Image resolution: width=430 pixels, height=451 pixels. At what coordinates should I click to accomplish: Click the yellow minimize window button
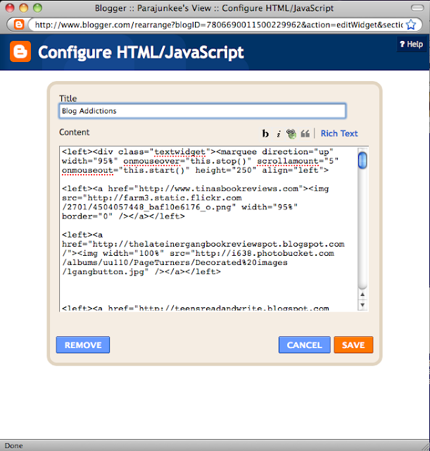(x=23, y=8)
